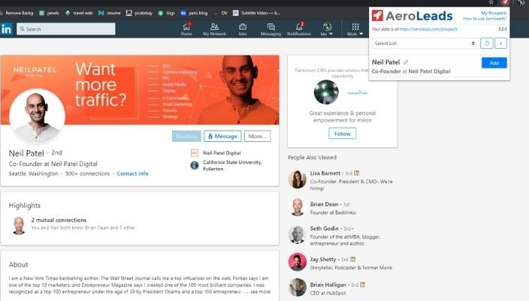Click the pencil edit icon beside Neil Patel
This screenshot has width=529, height=301.
coord(406,62)
